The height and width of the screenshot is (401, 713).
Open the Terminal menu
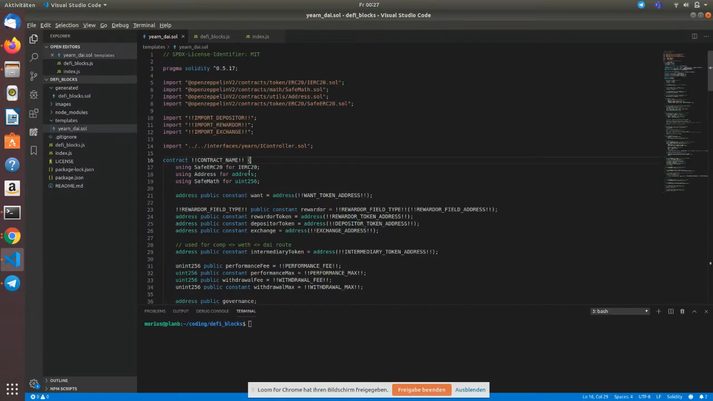point(144,25)
